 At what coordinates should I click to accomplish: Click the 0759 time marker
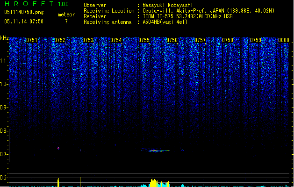pos(256,40)
